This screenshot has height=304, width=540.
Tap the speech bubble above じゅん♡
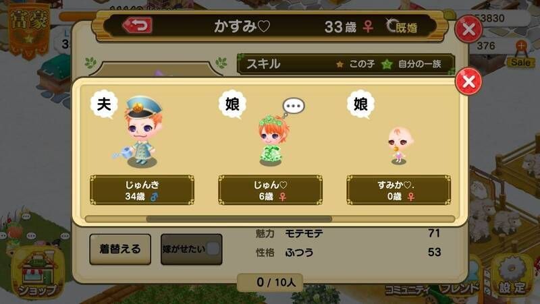[x=294, y=107]
